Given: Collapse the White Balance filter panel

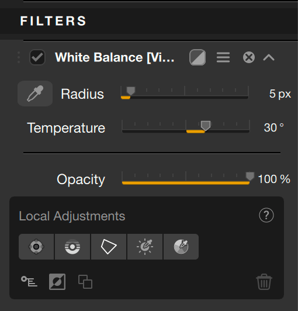Looking at the screenshot, I should pos(269,57).
